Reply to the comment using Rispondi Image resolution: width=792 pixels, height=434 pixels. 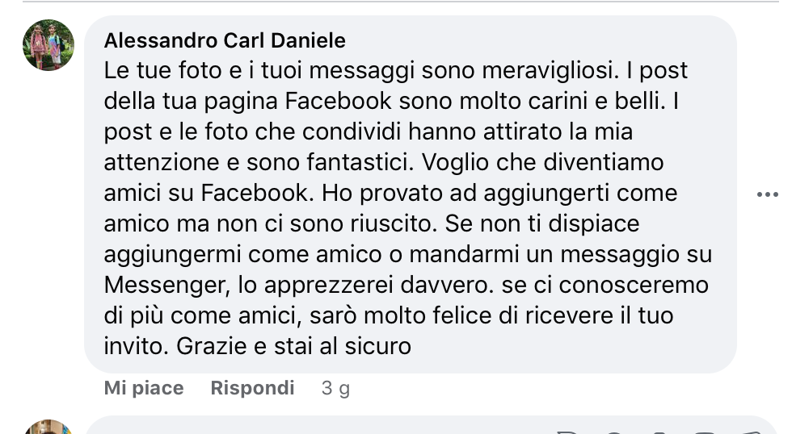coord(252,388)
